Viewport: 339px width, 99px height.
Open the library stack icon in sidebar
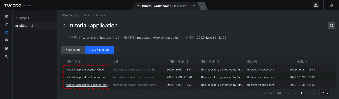pos(6,40)
